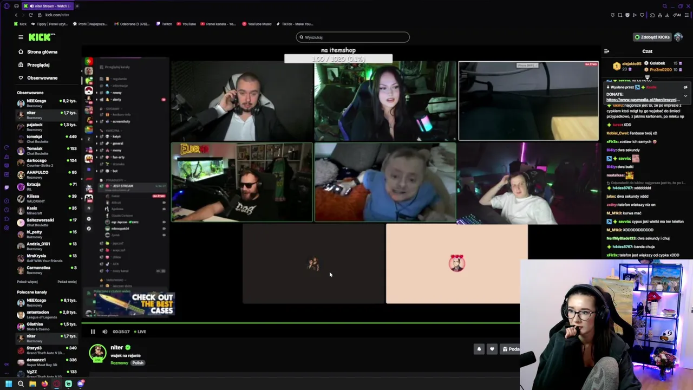Open Windows taskbar search

pyautogui.click(x=21, y=384)
